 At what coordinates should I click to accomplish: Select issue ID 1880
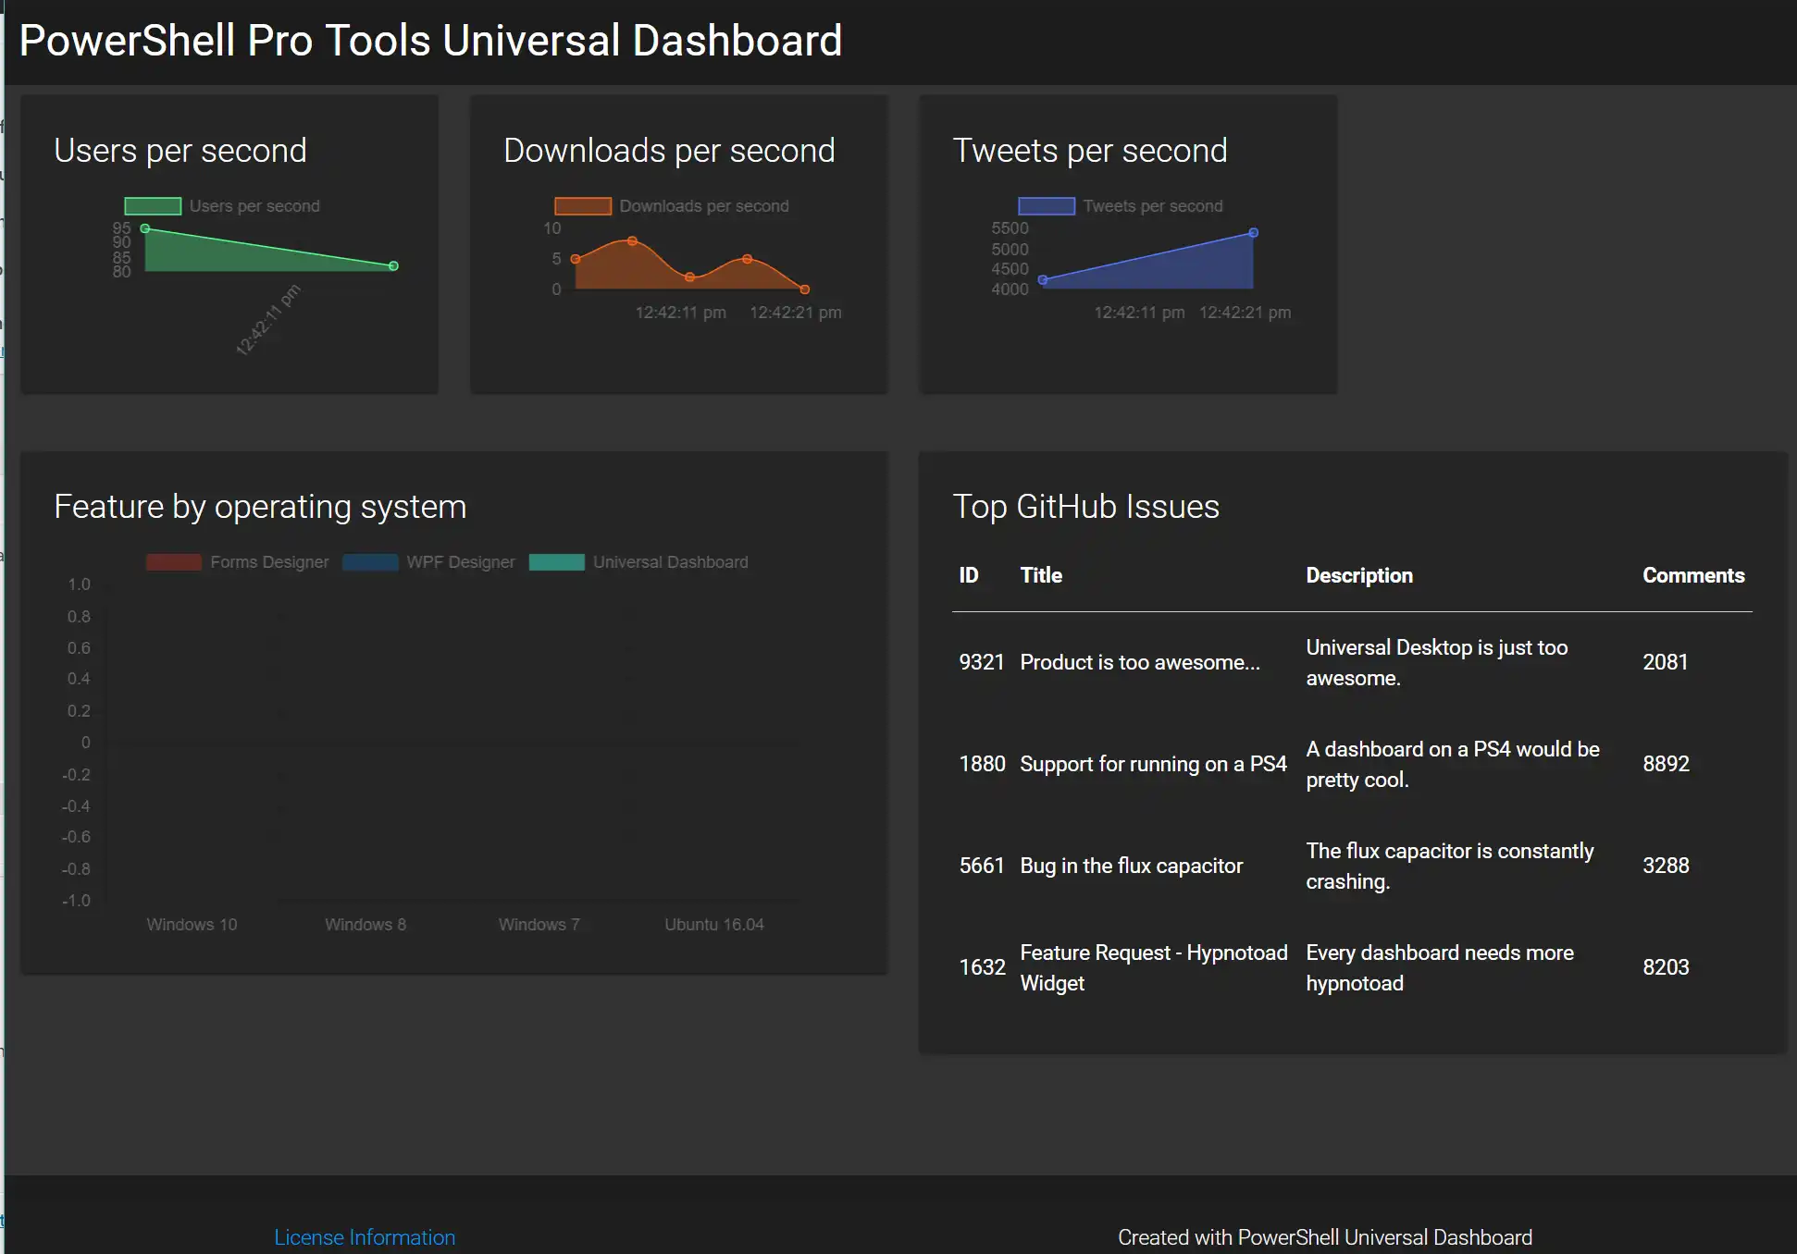coord(982,764)
